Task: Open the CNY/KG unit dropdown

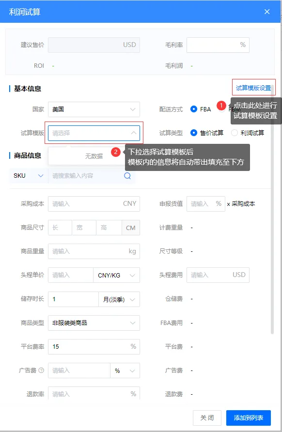Action: pyautogui.click(x=117, y=275)
